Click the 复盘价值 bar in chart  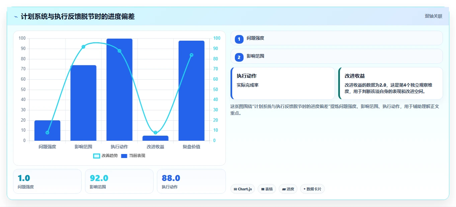pos(191,91)
